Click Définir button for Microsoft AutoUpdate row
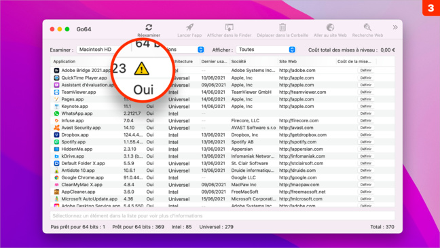The width and height of the screenshot is (440, 248). click(x=365, y=199)
